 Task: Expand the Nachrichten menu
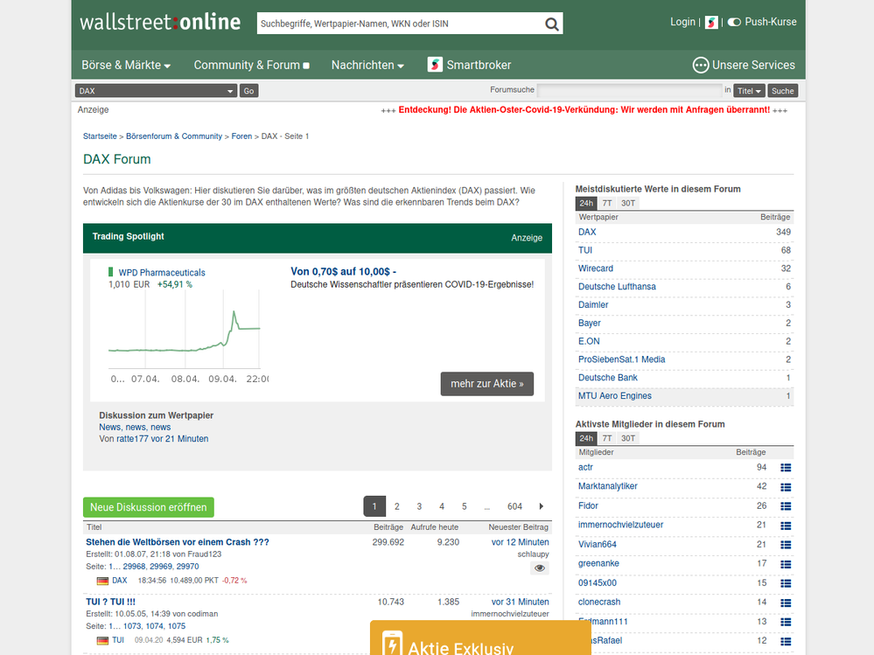(x=367, y=65)
